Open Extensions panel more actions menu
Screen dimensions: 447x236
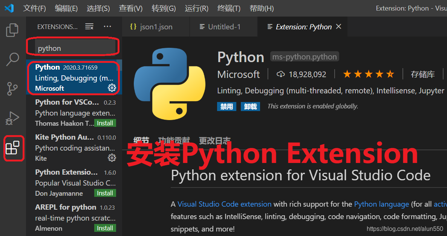107,26
